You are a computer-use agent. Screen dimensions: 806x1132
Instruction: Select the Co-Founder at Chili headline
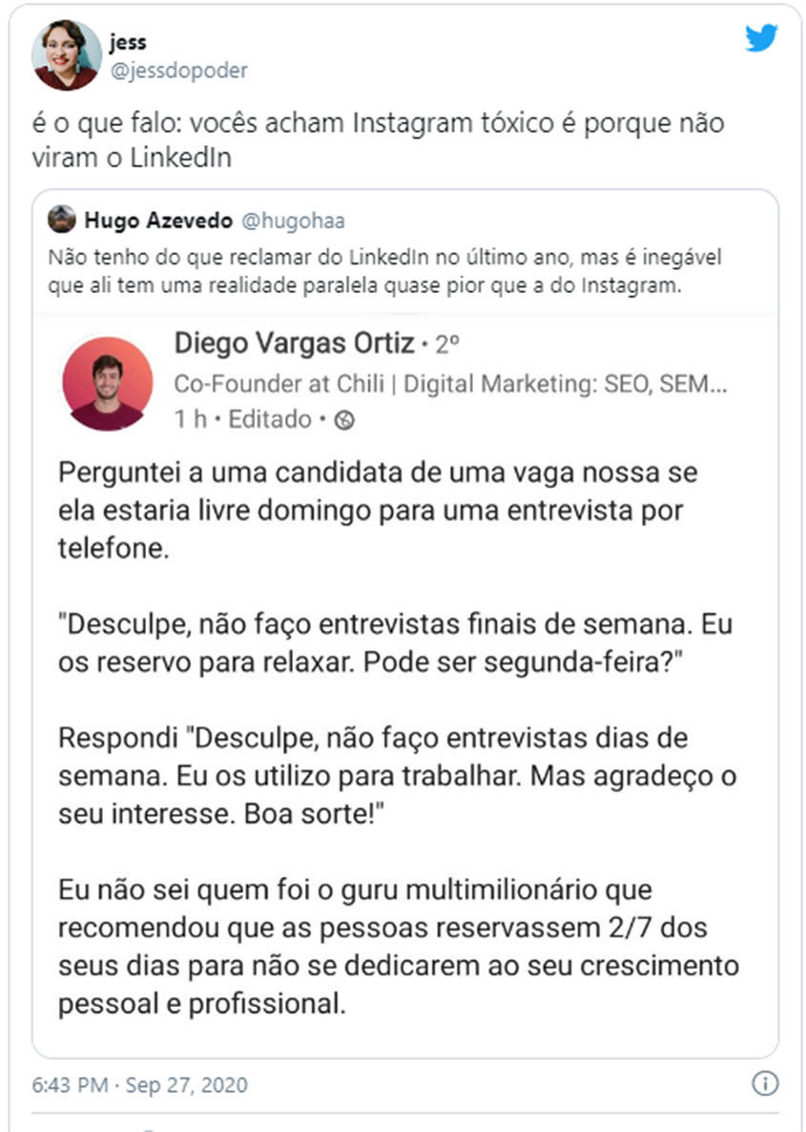[x=451, y=384]
